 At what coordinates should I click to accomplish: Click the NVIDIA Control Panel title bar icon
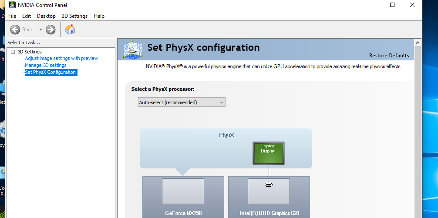click(12, 5)
